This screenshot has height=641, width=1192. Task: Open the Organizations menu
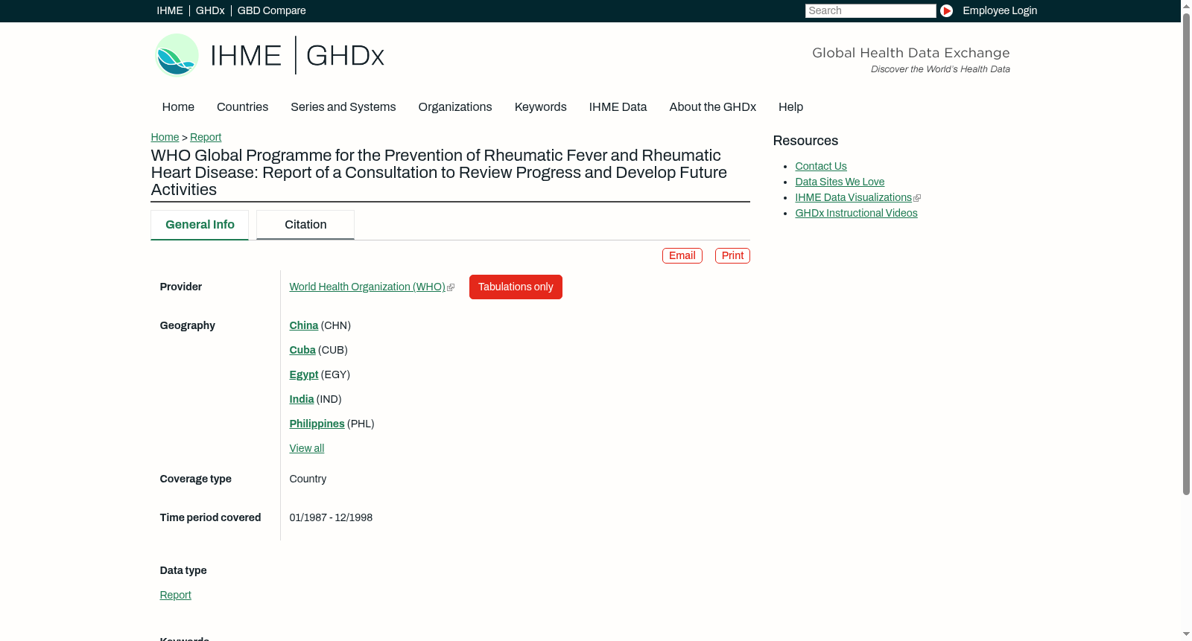tap(455, 106)
